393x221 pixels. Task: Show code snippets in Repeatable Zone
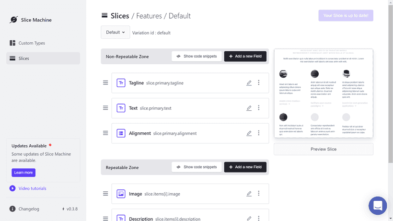[x=196, y=167]
